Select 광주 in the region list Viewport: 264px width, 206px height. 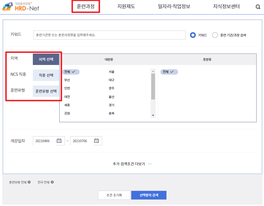click(112, 88)
